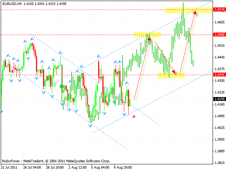The height and width of the screenshot is (170, 226).
Task: Click the RoboForex MetaTrader4 copyright text
Action: click(56, 161)
